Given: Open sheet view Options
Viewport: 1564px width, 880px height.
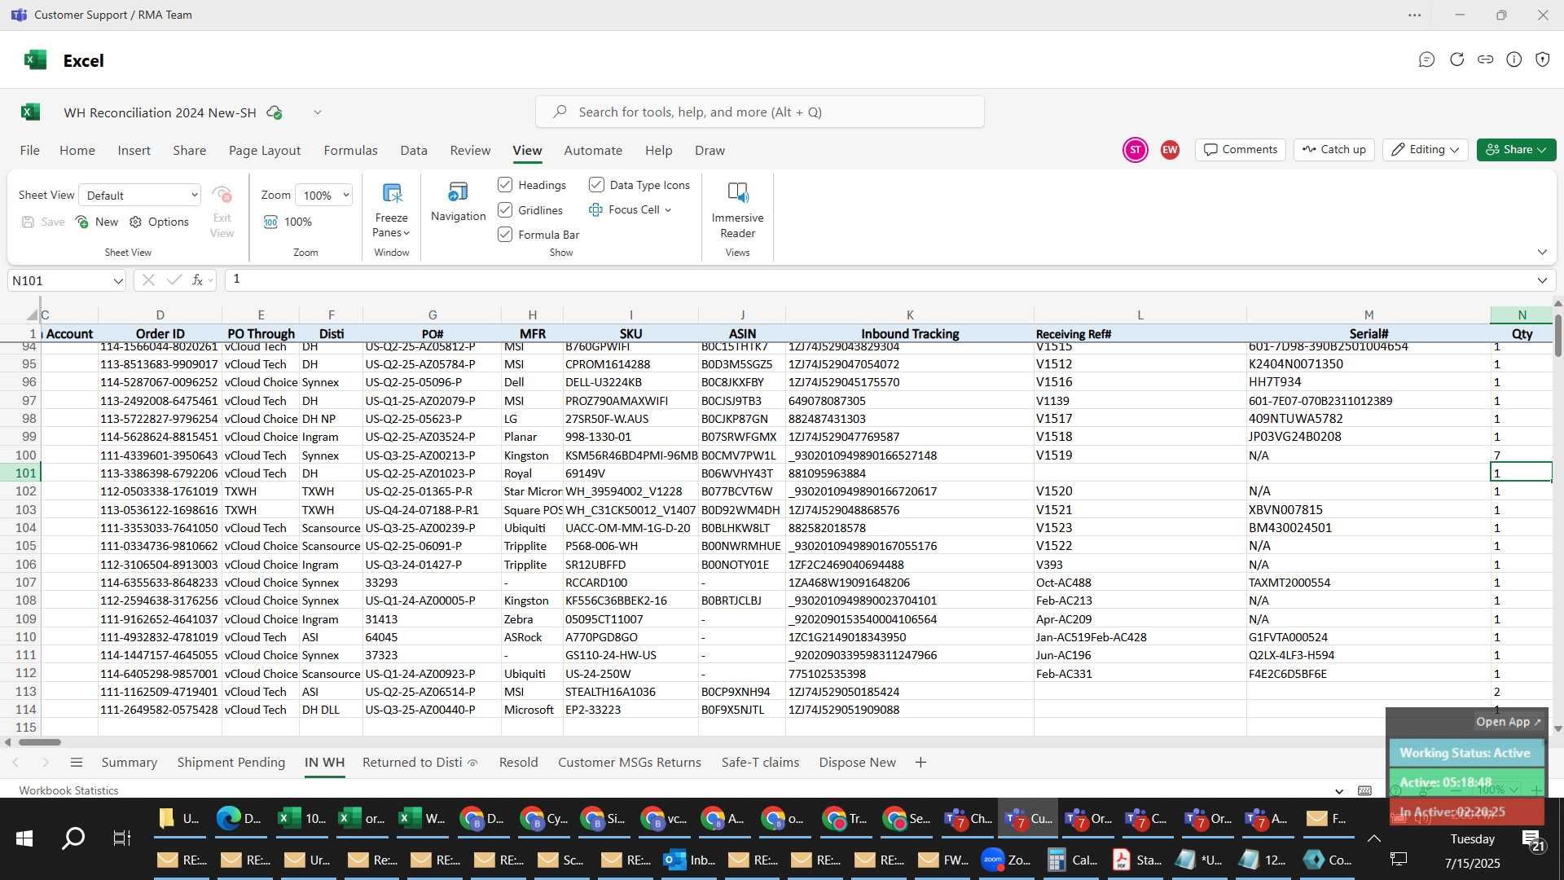Looking at the screenshot, I should pyautogui.click(x=160, y=222).
